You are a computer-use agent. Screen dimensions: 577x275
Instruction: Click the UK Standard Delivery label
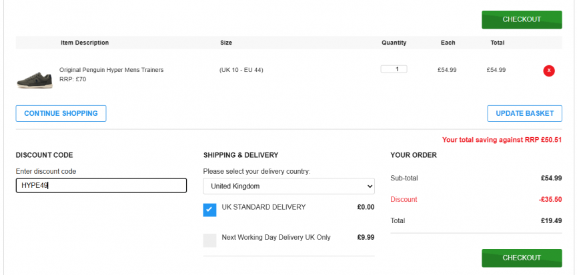(x=263, y=207)
